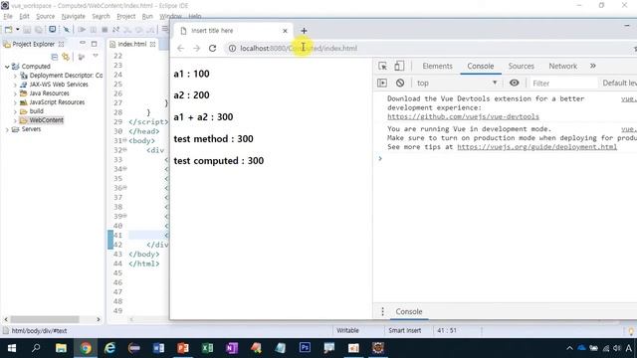Switch to the Elements DevTools tab
The width and height of the screenshot is (637, 358).
coord(437,66)
